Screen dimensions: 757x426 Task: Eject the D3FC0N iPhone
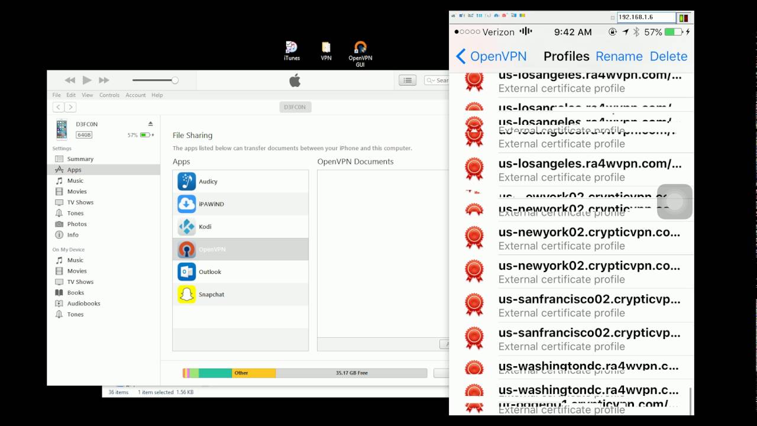click(150, 124)
